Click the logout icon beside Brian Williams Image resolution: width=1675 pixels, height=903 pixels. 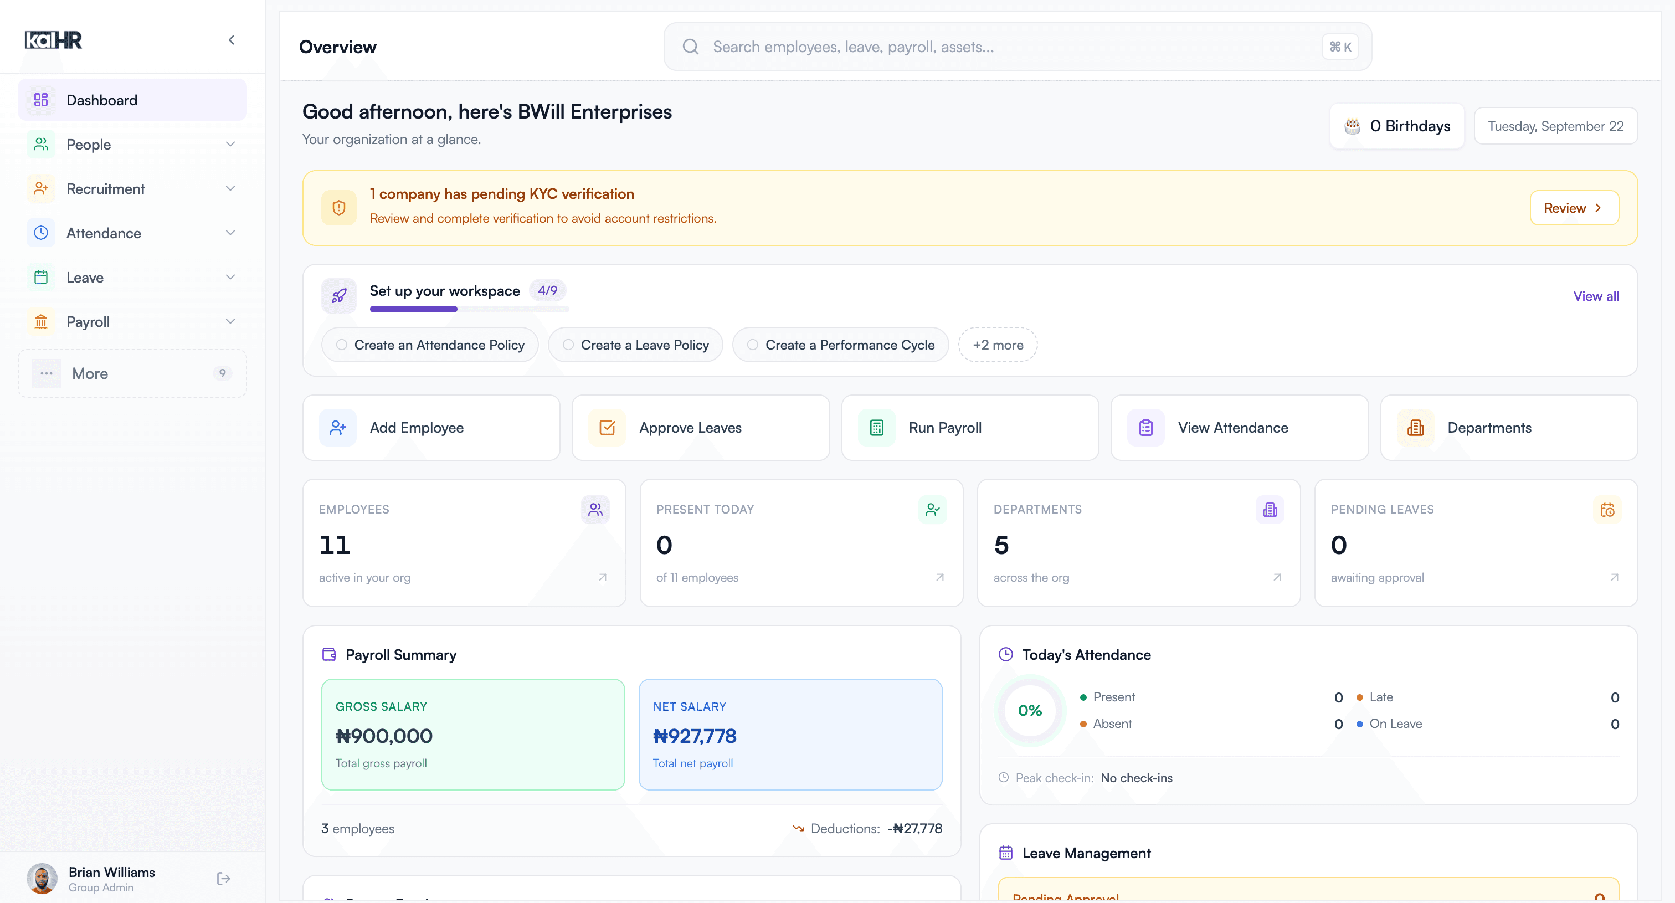(x=224, y=879)
